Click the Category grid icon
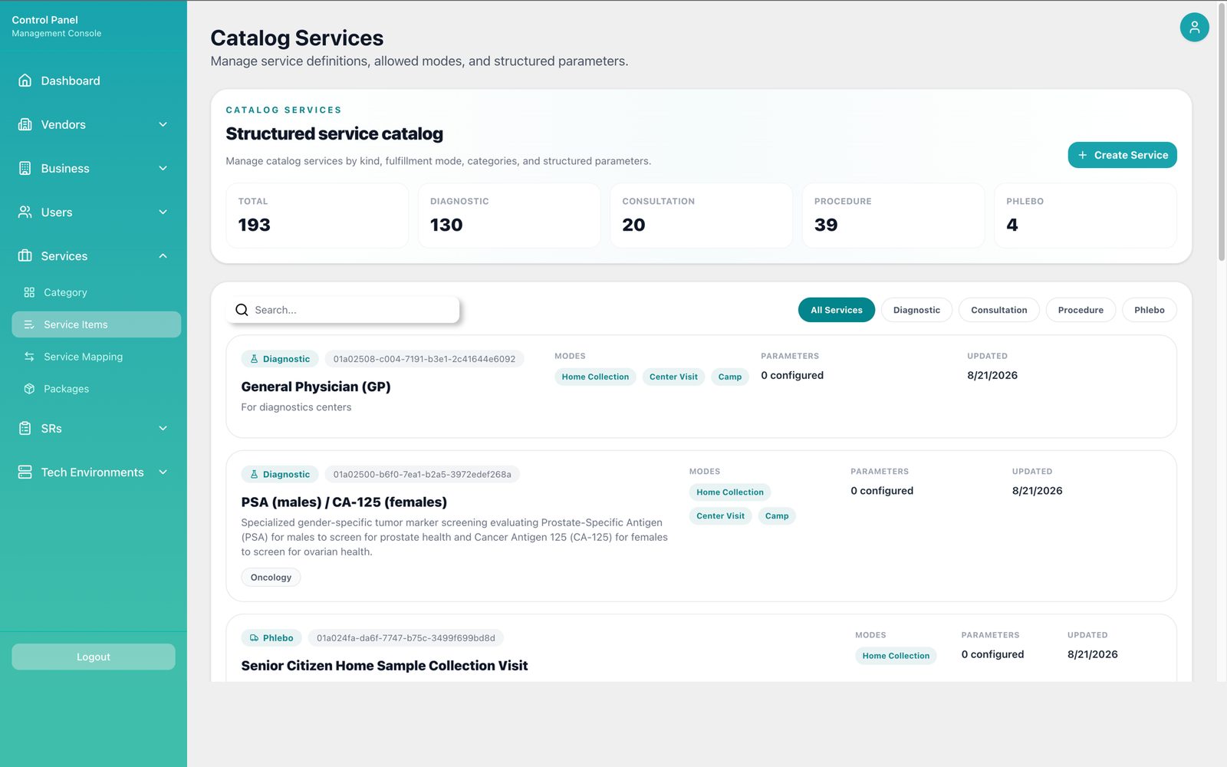Viewport: 1227px width, 767px height. pyautogui.click(x=29, y=292)
